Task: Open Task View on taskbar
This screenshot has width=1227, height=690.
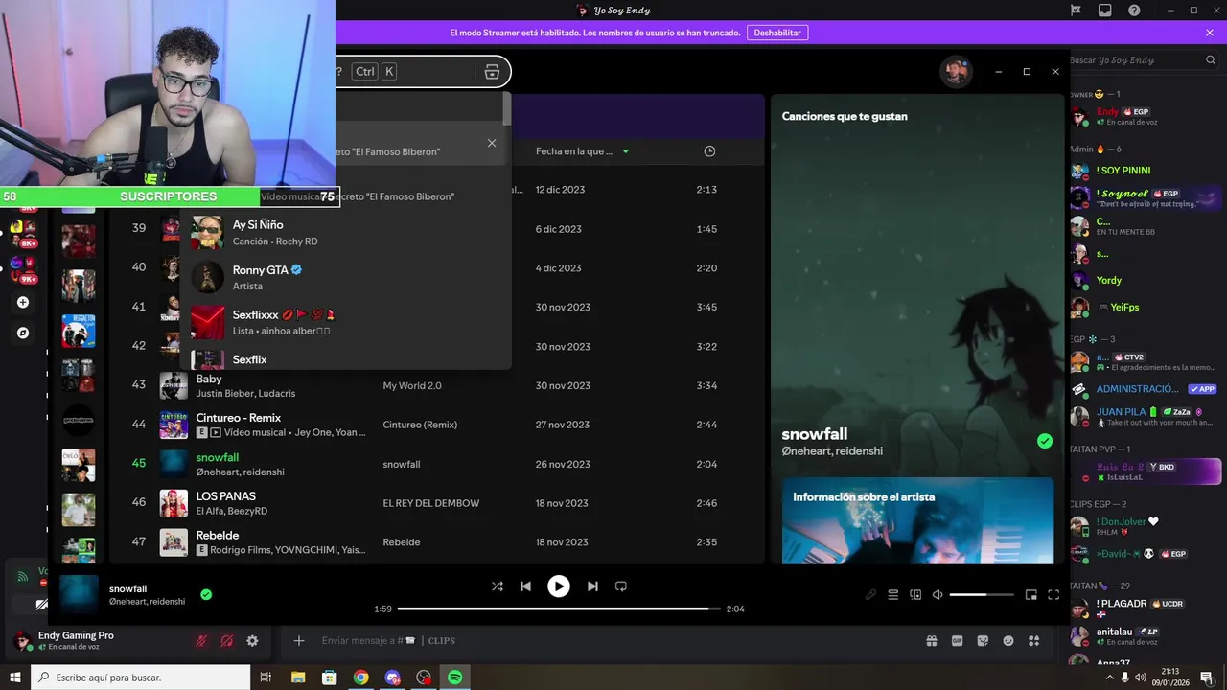Action: click(x=266, y=678)
